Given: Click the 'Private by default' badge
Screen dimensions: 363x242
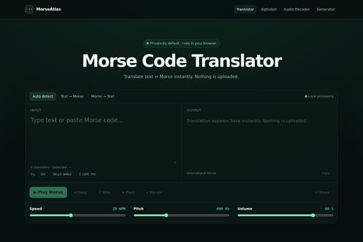Looking at the screenshot, I should [x=181, y=44].
